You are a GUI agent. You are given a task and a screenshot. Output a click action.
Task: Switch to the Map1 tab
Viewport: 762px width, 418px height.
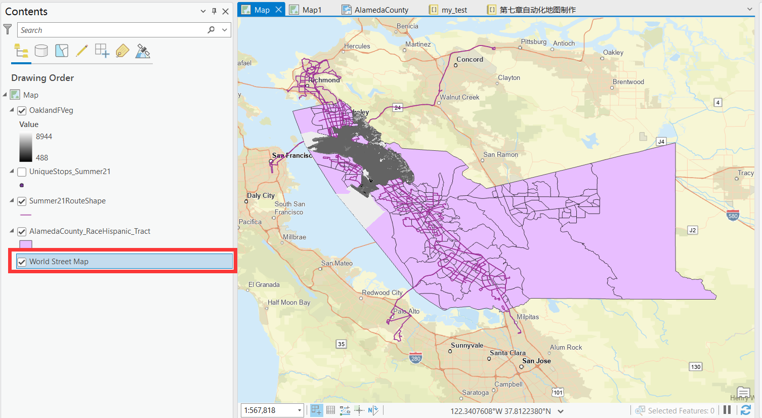305,10
